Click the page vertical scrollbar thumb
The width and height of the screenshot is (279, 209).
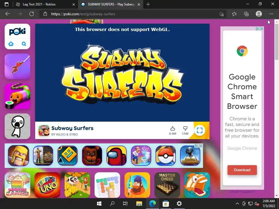[x=277, y=42]
